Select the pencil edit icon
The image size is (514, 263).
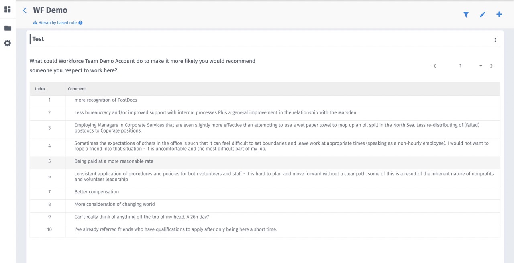(x=483, y=14)
